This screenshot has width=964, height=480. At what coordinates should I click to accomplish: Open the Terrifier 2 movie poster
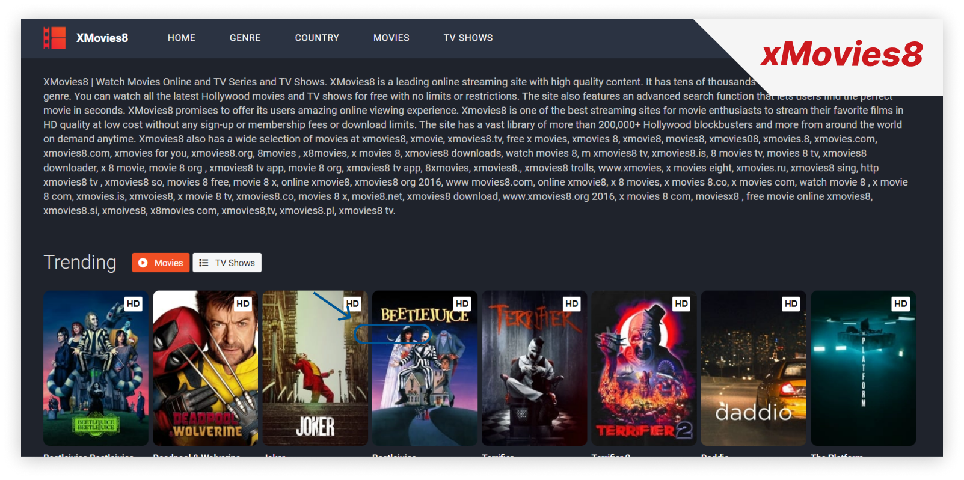pos(643,368)
